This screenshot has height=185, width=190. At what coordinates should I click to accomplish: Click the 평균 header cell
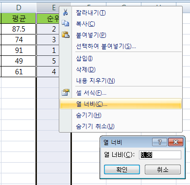(x=18, y=18)
